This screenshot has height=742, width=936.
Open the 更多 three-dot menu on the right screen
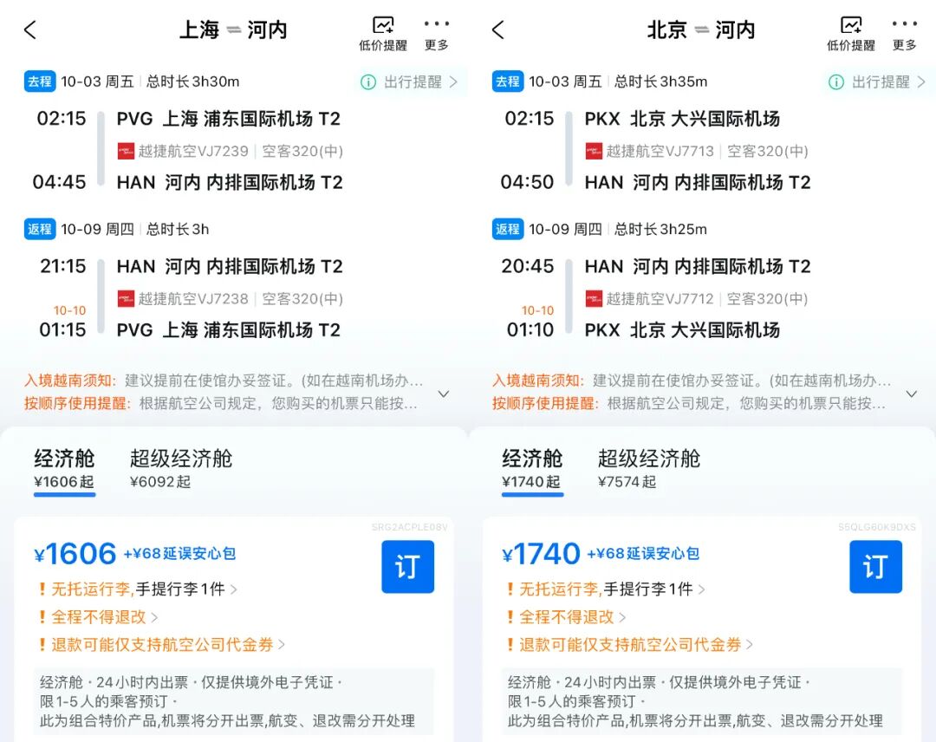pyautogui.click(x=905, y=30)
